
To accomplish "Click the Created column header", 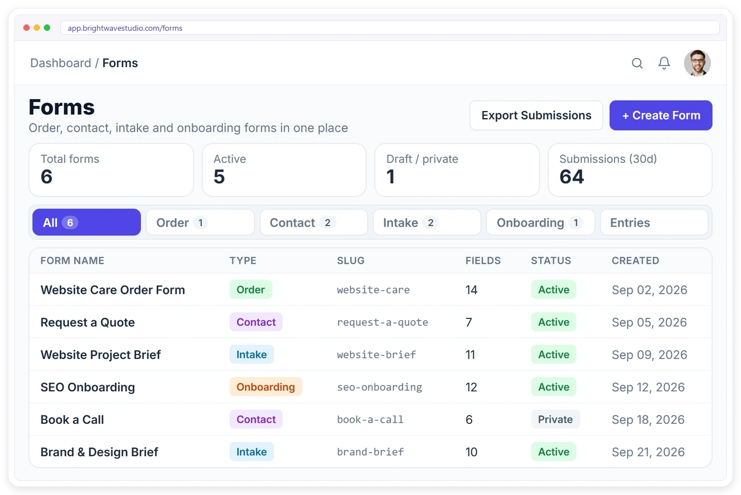I will pyautogui.click(x=635, y=261).
